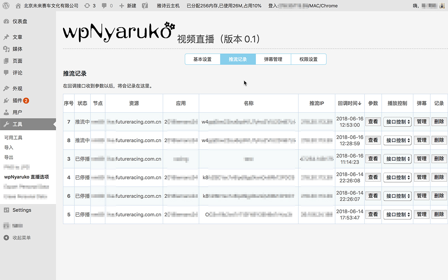Click 管理 button for row 6

tap(422, 196)
